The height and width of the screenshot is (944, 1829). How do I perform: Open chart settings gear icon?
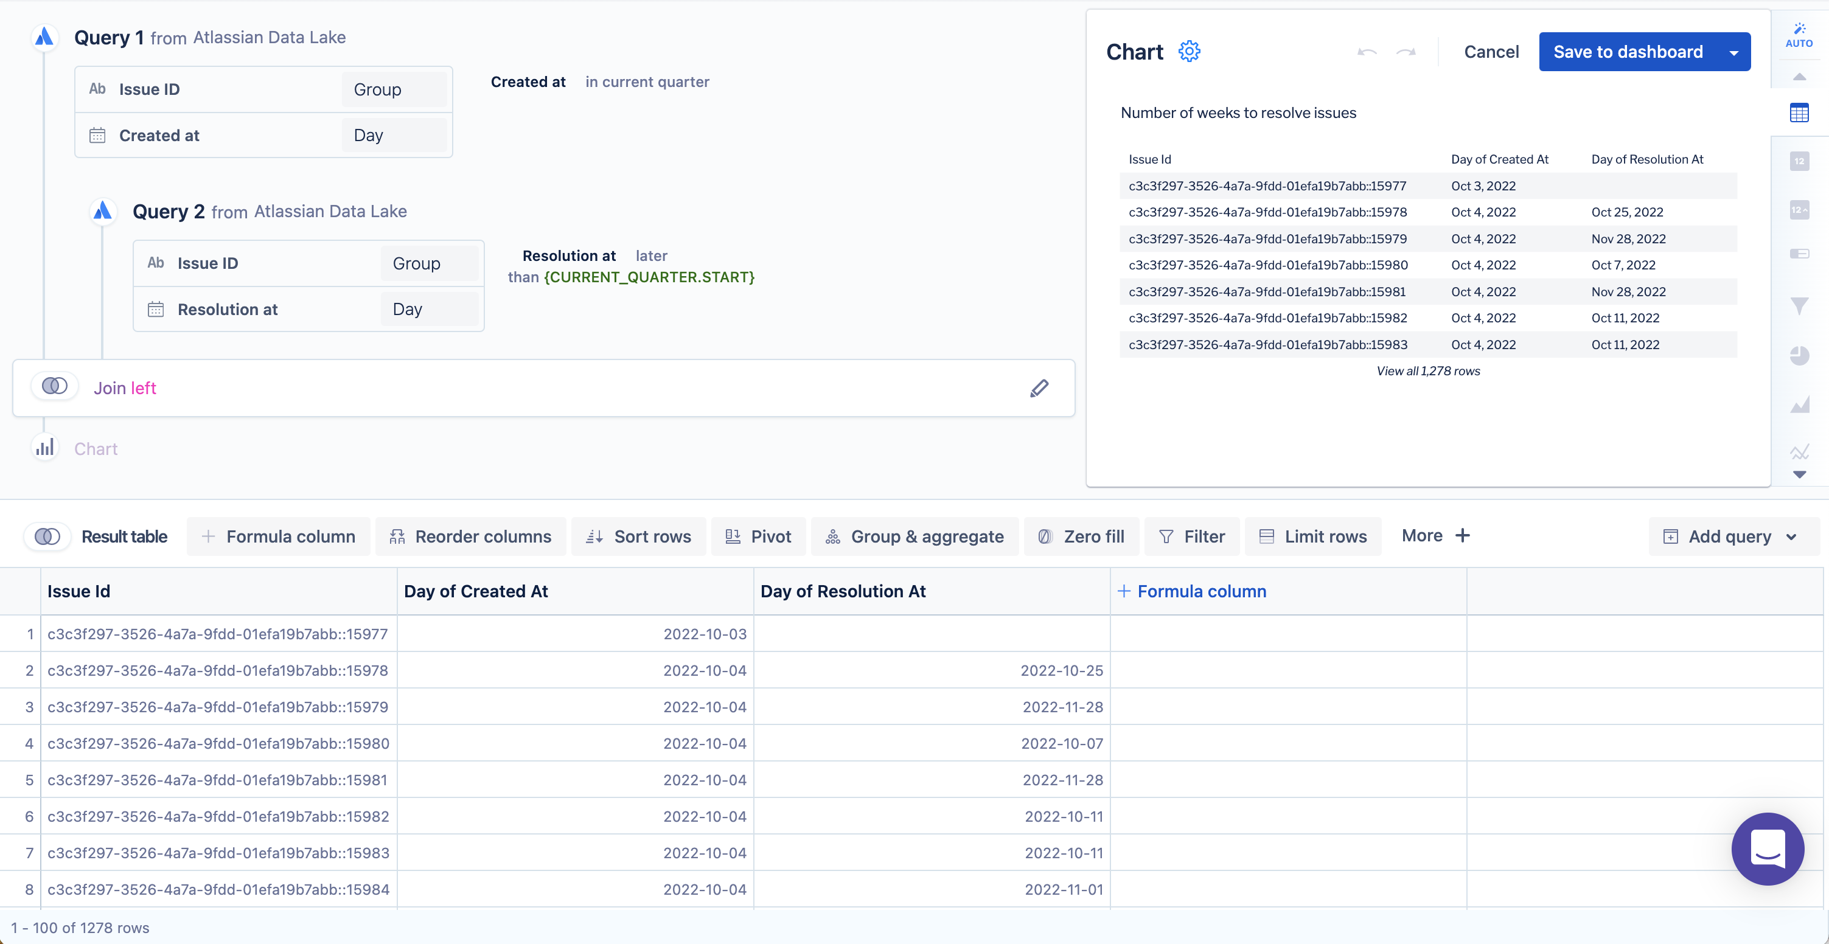(1190, 51)
